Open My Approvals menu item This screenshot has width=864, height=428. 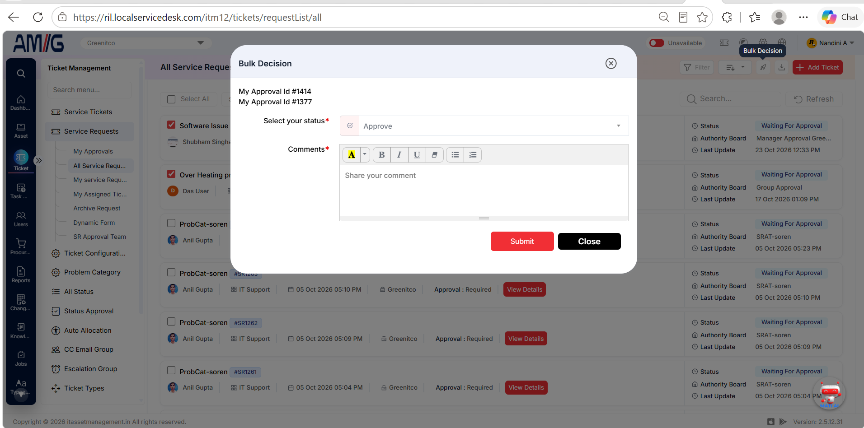click(x=93, y=151)
